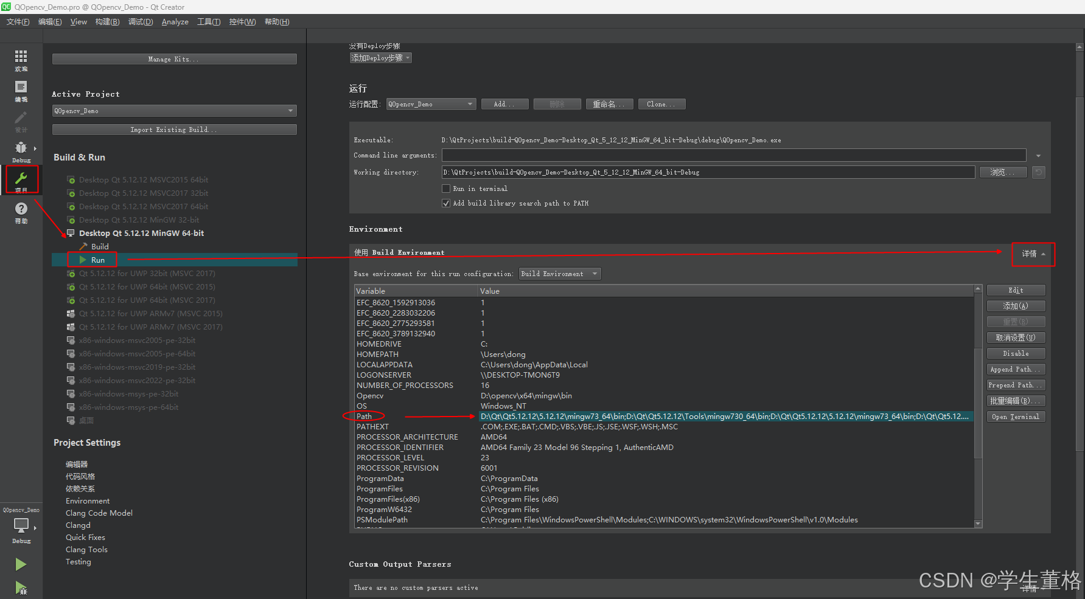Click Import Existing Build button
The width and height of the screenshot is (1085, 599).
coord(175,130)
